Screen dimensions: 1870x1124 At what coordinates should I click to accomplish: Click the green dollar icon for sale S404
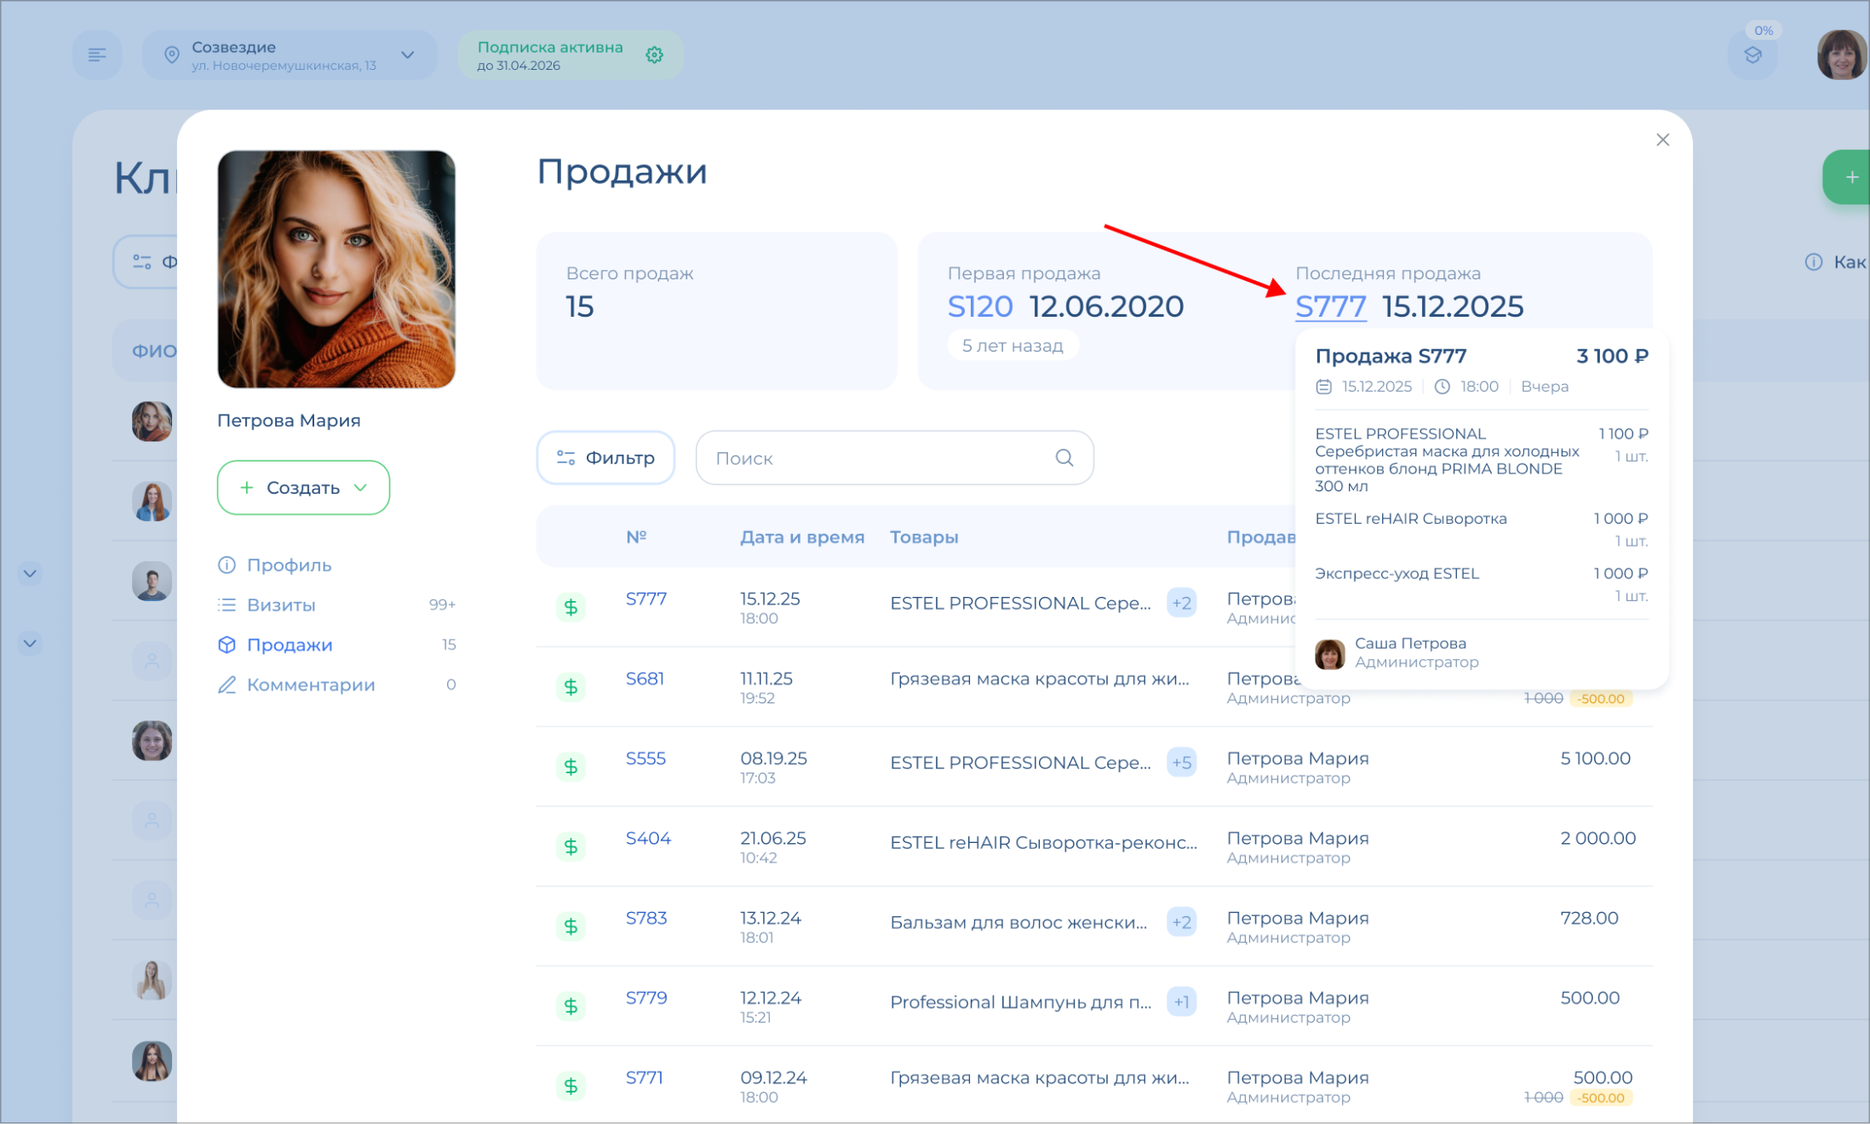click(571, 846)
